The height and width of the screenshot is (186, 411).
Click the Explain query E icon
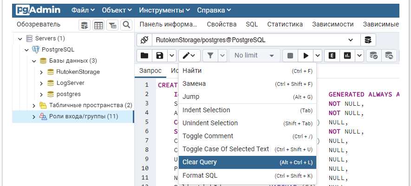click(x=332, y=56)
